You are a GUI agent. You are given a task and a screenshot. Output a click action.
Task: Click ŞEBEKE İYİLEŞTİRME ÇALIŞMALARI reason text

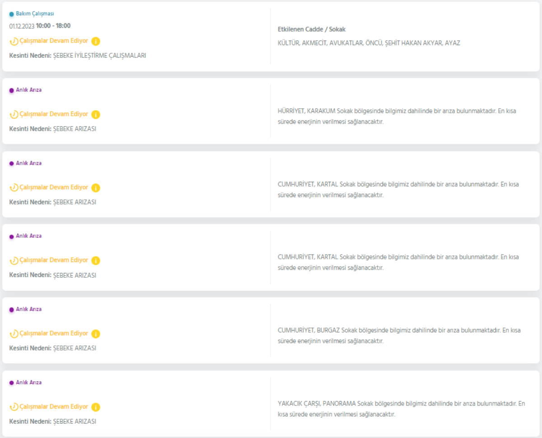tap(99, 56)
